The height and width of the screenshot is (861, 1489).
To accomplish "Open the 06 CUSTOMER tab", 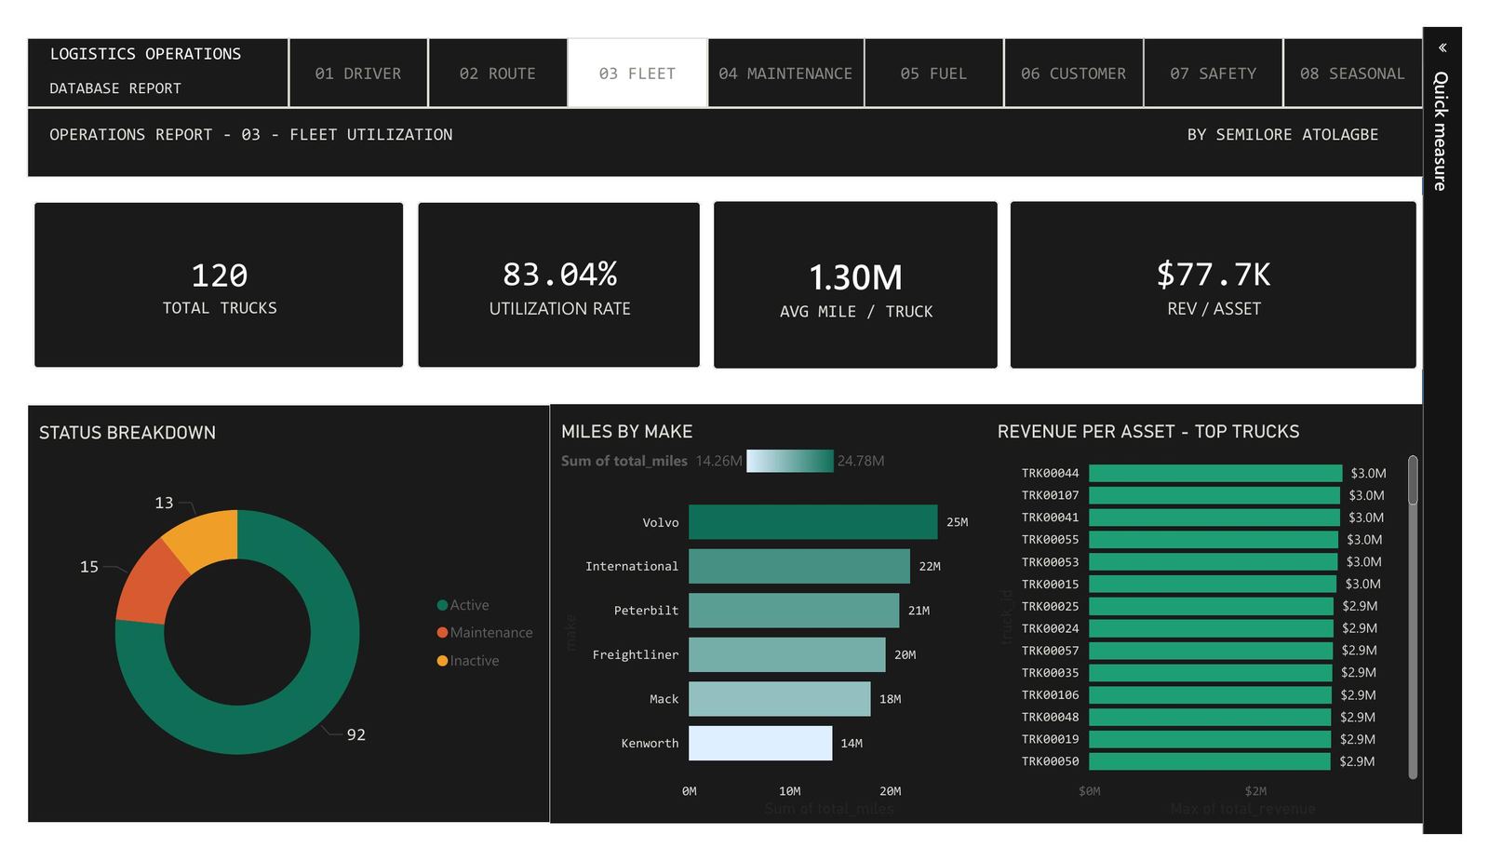I will point(1073,74).
